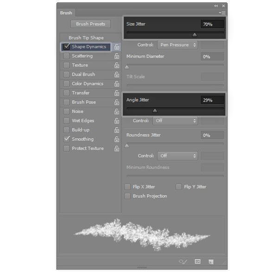Open the Brush panel flyout menu icon
Image resolution: width=278 pixels, height=272 pixels.
tap(222, 13)
